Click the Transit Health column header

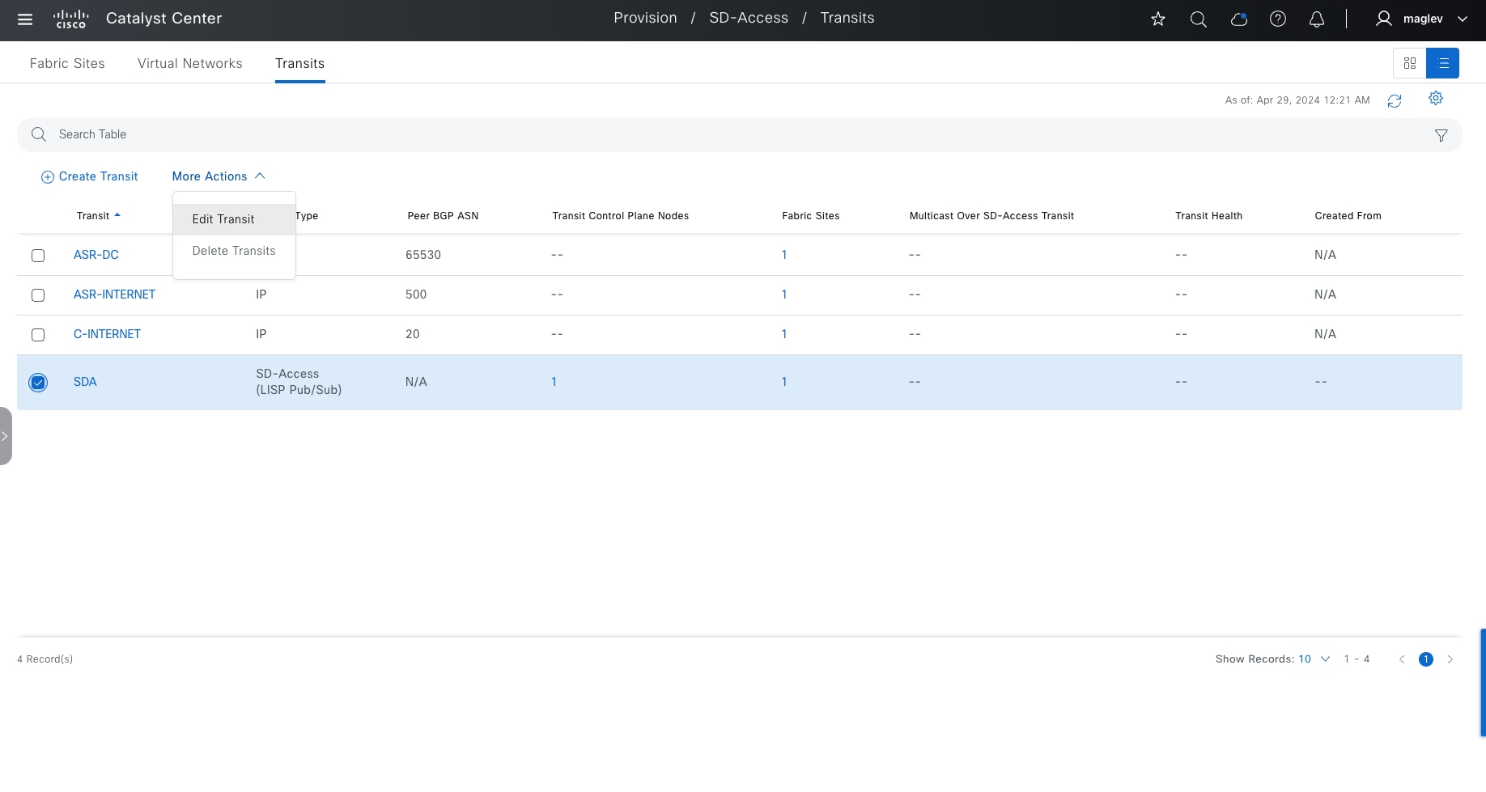pyautogui.click(x=1208, y=216)
